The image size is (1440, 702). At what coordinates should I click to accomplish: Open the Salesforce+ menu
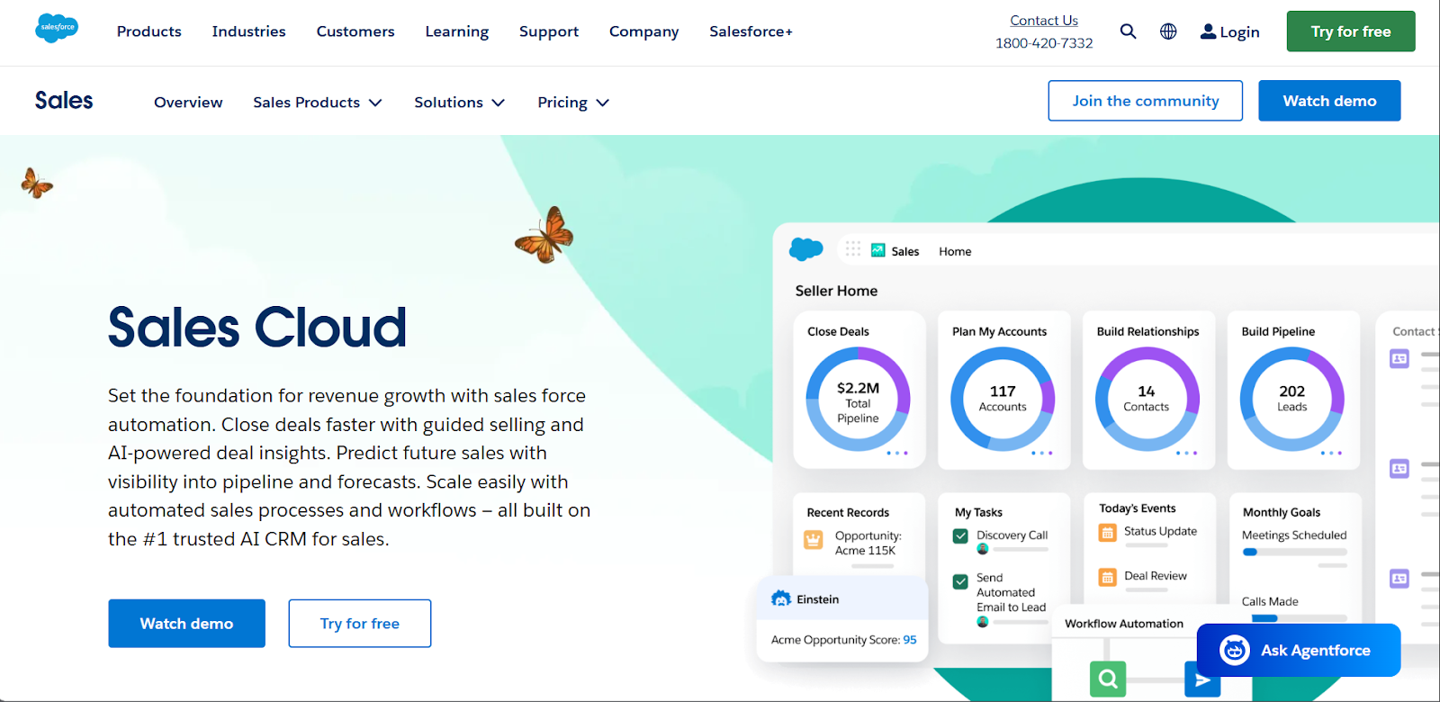(x=751, y=31)
